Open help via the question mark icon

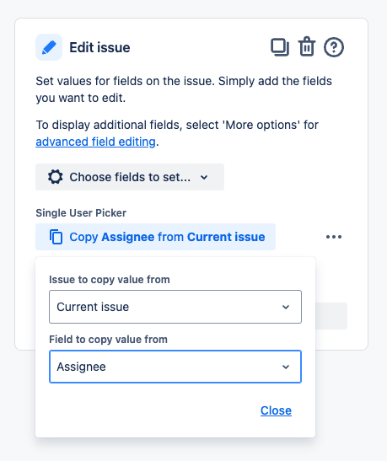pyautogui.click(x=334, y=47)
